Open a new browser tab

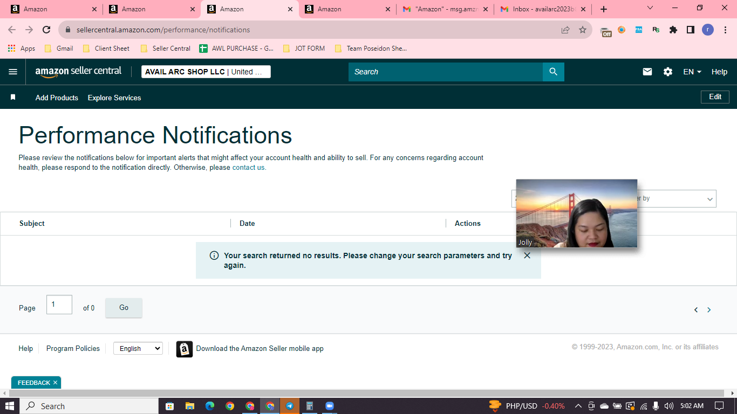point(604,9)
